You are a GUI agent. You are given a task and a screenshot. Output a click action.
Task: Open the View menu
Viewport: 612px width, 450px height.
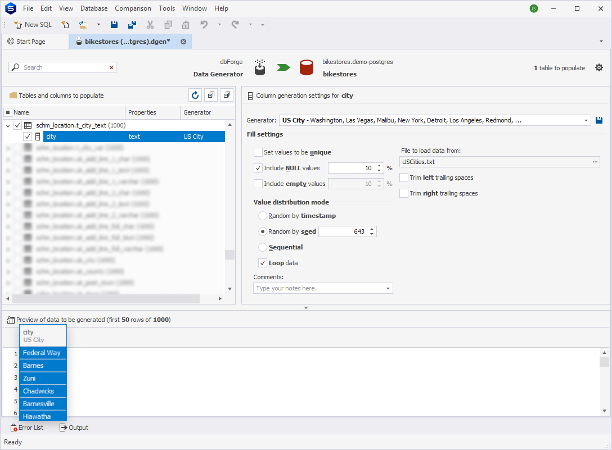click(66, 8)
